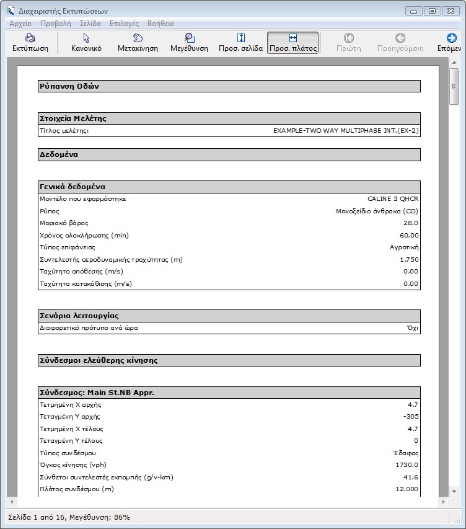Click the application icon in title bar
This screenshot has width=466, height=529.
click(x=10, y=10)
